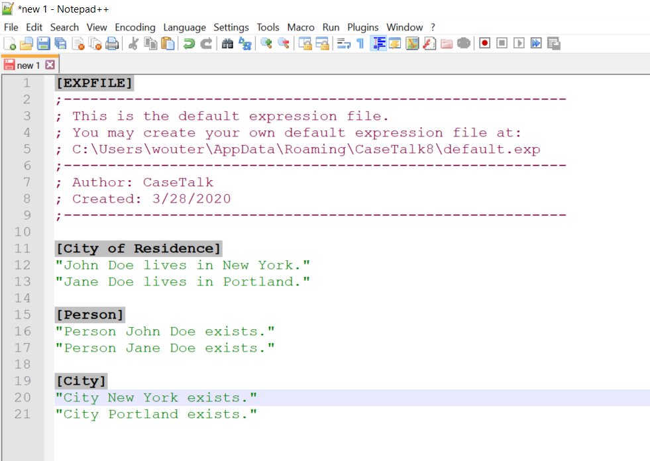The image size is (650, 461).
Task: Toggle word wrap toolbar icon
Action: coord(344,44)
